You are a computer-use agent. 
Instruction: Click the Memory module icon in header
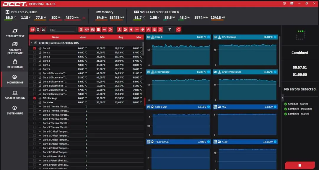tap(98, 12)
